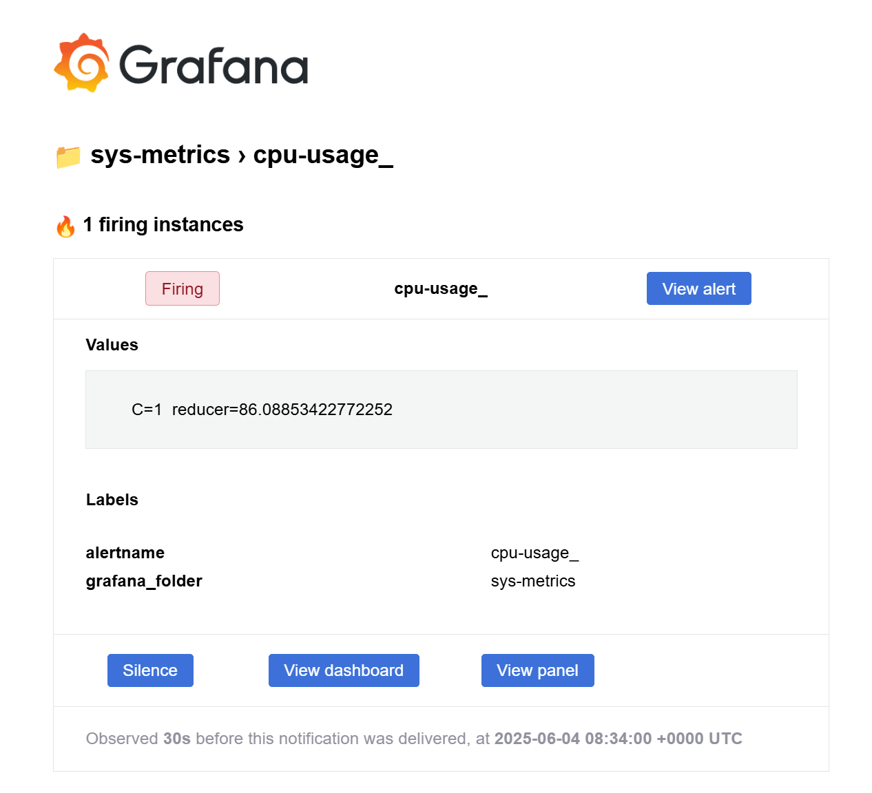This screenshot has height=793, width=872.
Task: Click the 1 firing instances heading
Action: coord(163,224)
